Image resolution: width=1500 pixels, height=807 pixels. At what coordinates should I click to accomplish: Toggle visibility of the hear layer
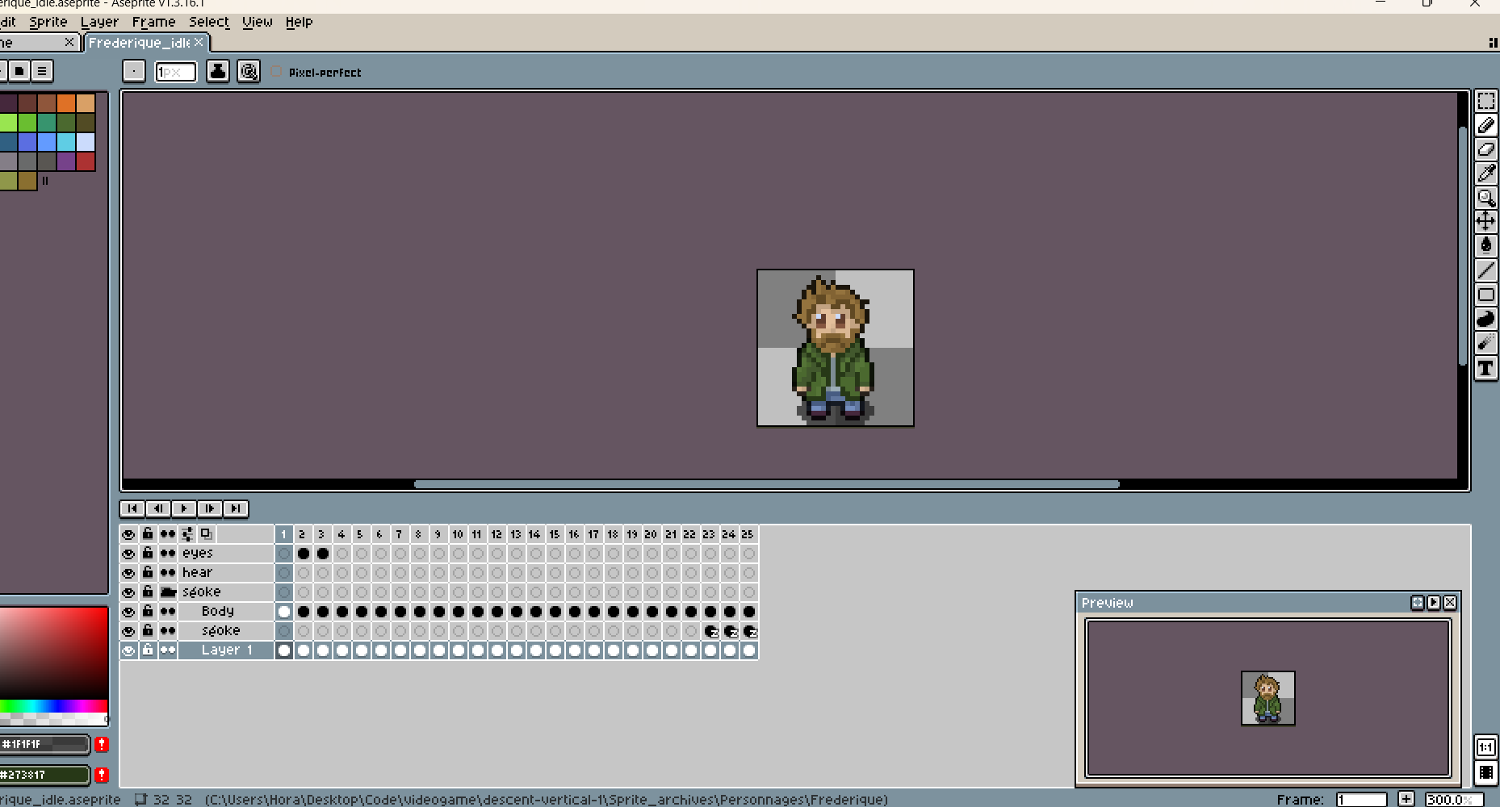pyautogui.click(x=128, y=573)
